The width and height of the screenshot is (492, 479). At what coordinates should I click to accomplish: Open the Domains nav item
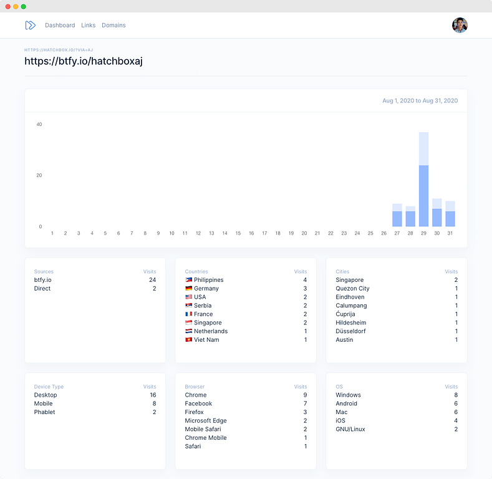pyautogui.click(x=113, y=26)
